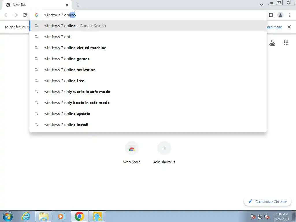Open Chrome three-dot menu
The image size is (296, 222).
point(290,15)
